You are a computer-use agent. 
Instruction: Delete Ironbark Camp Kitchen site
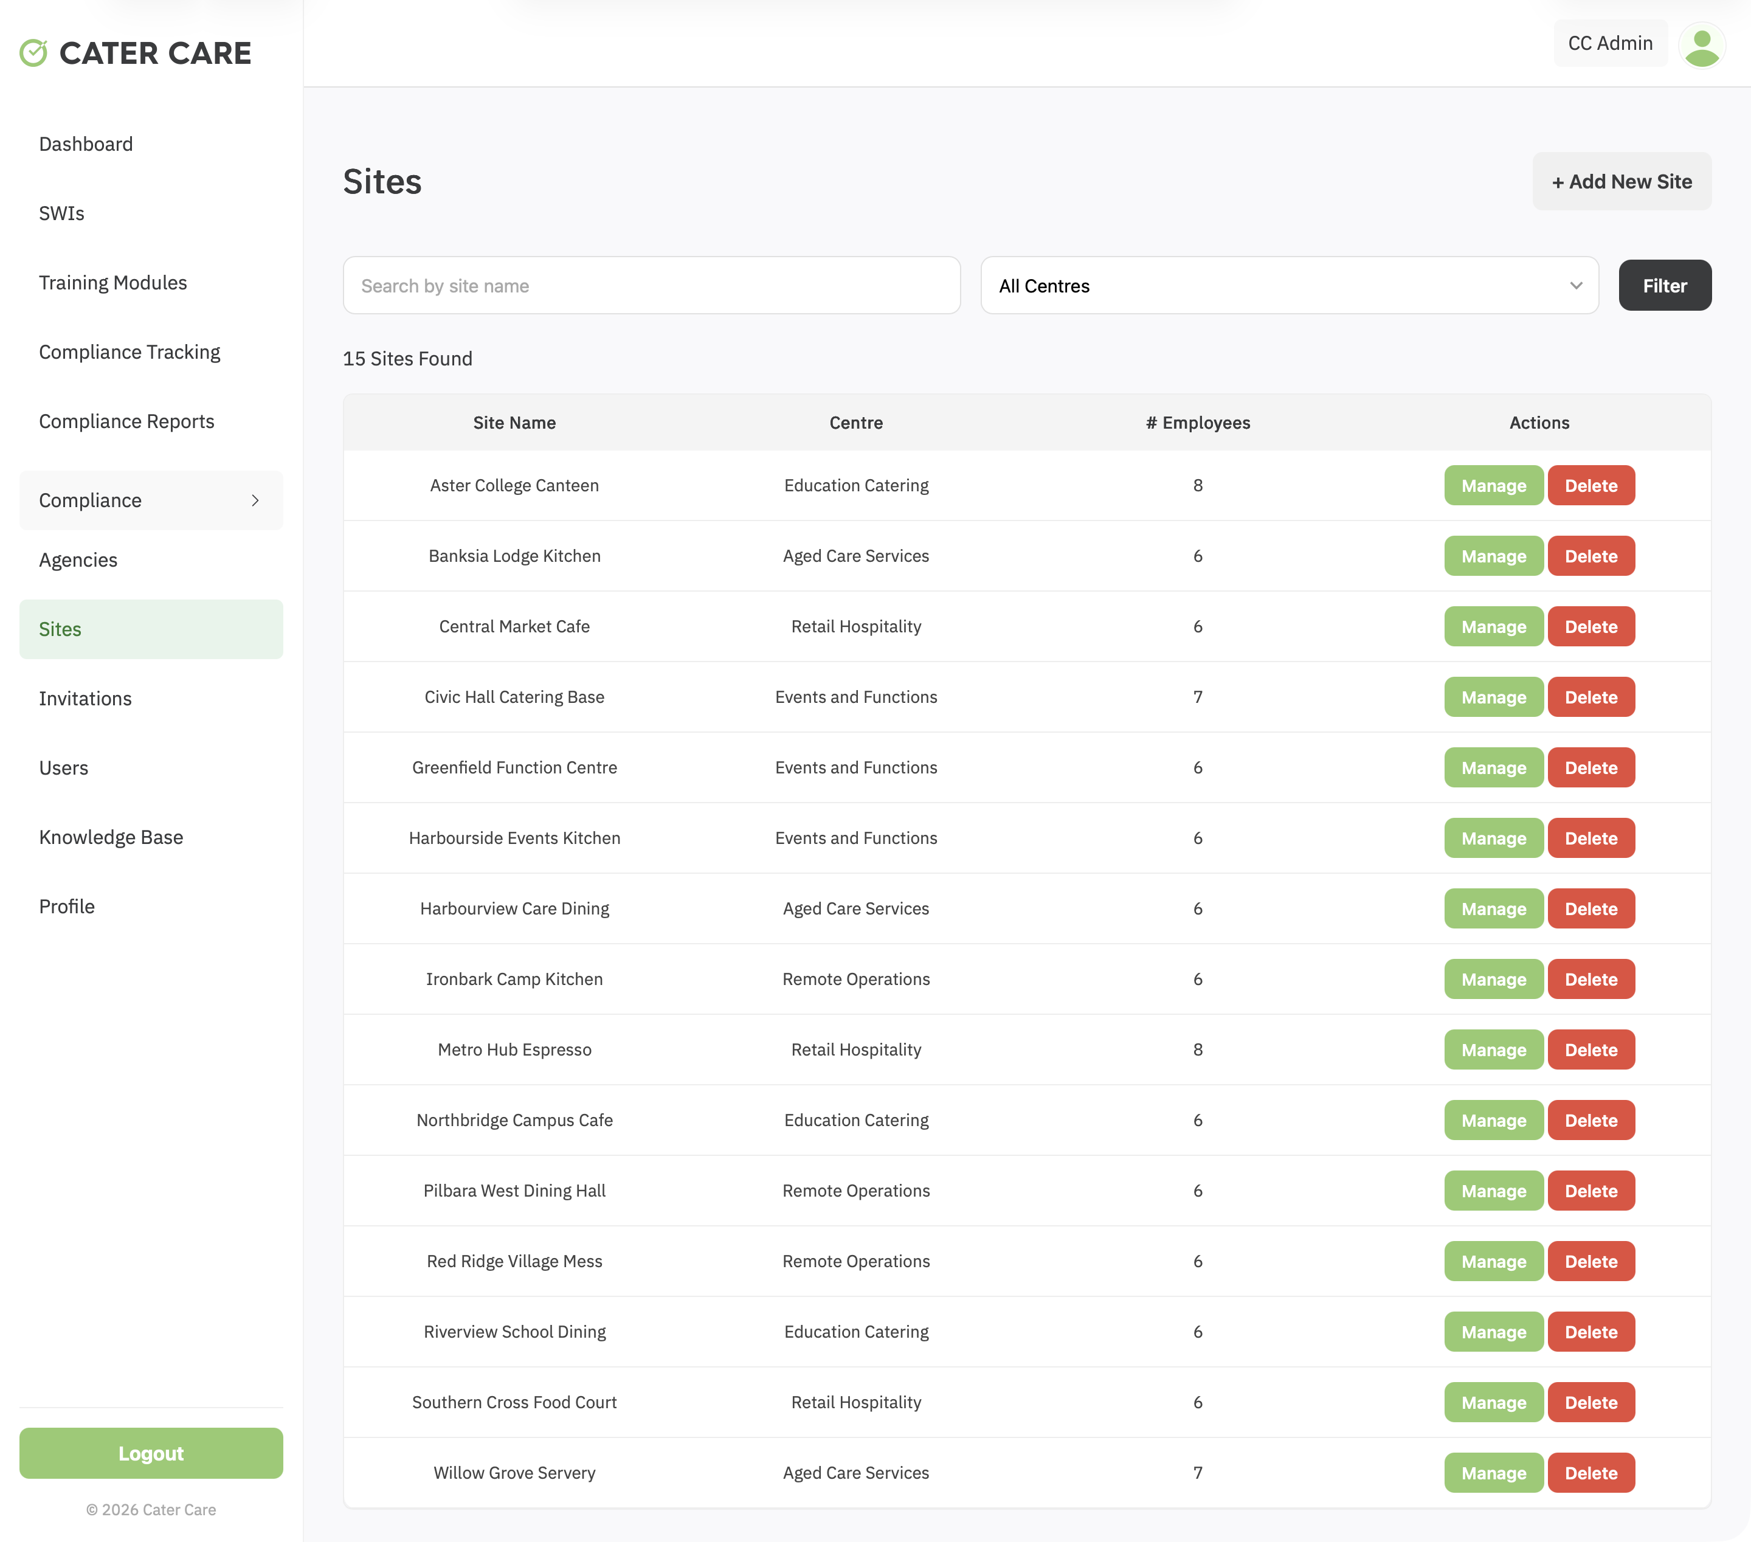point(1591,979)
